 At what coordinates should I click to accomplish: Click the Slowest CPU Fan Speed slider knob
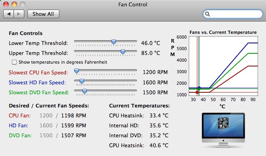tap(77, 71)
